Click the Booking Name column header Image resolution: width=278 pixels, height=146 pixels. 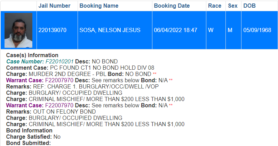(99, 6)
